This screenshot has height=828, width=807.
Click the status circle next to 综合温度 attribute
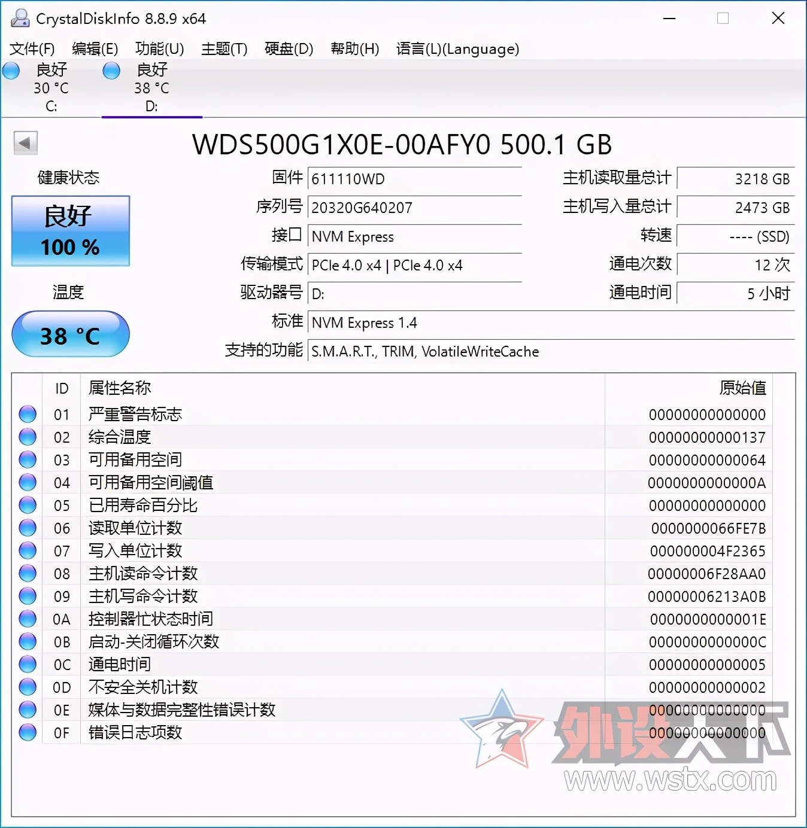[x=27, y=436]
